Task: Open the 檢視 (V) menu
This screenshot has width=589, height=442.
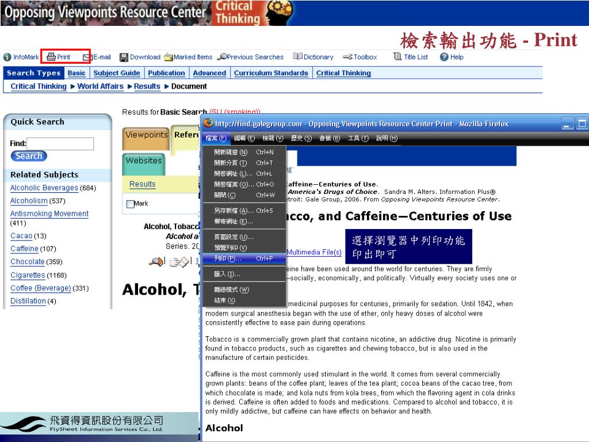Action: pos(273,138)
